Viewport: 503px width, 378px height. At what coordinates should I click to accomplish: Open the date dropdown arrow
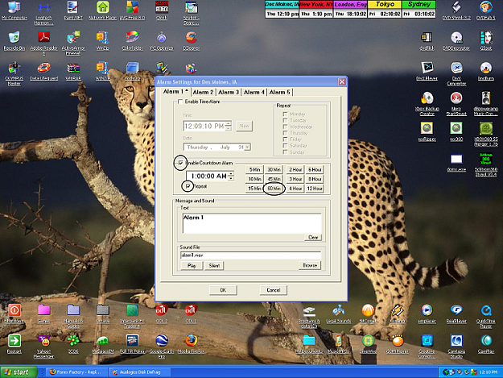(x=247, y=147)
